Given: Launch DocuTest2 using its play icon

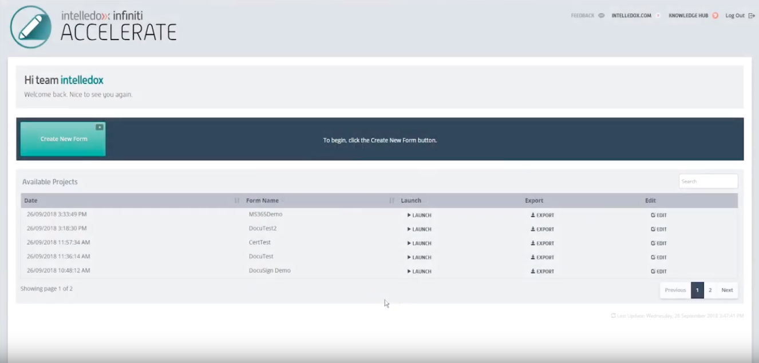Looking at the screenshot, I should pyautogui.click(x=410, y=229).
